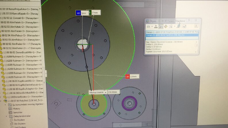Viewport: 228px width, 128px height.
Task: Open the arc/circle measurement dropdown arrow
Action: tap(152, 27)
